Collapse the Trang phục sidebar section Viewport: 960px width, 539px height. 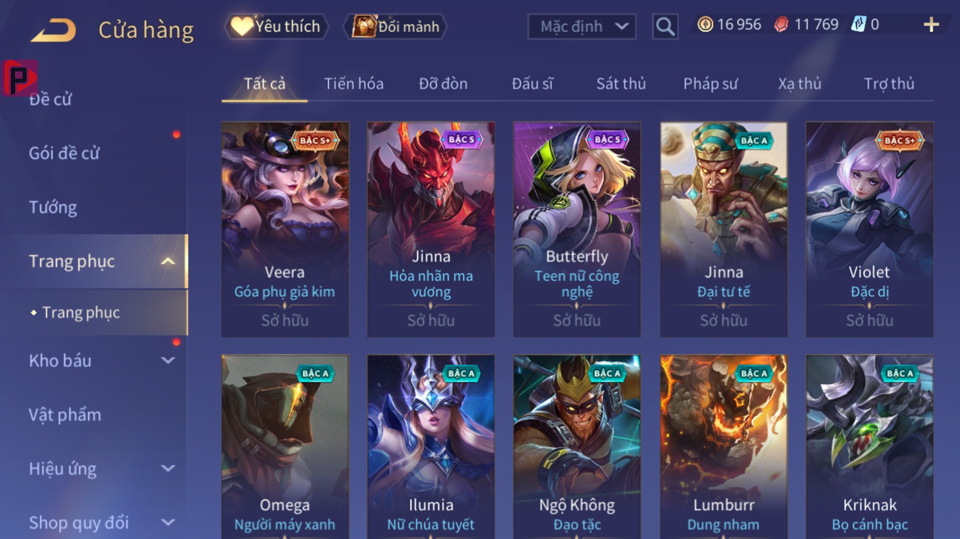[x=168, y=261]
